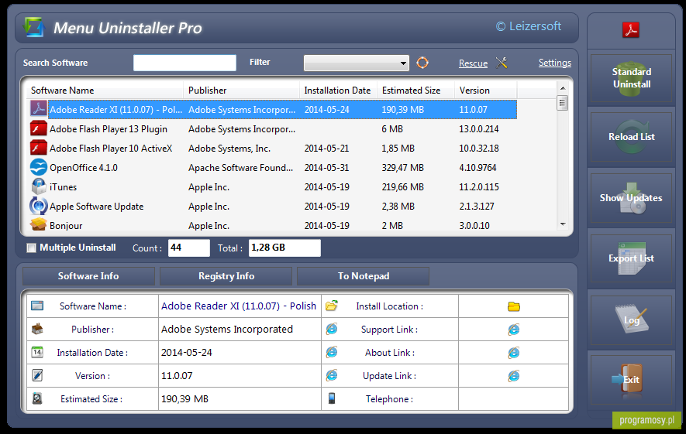Open the Support Link browser icon

pos(514,330)
